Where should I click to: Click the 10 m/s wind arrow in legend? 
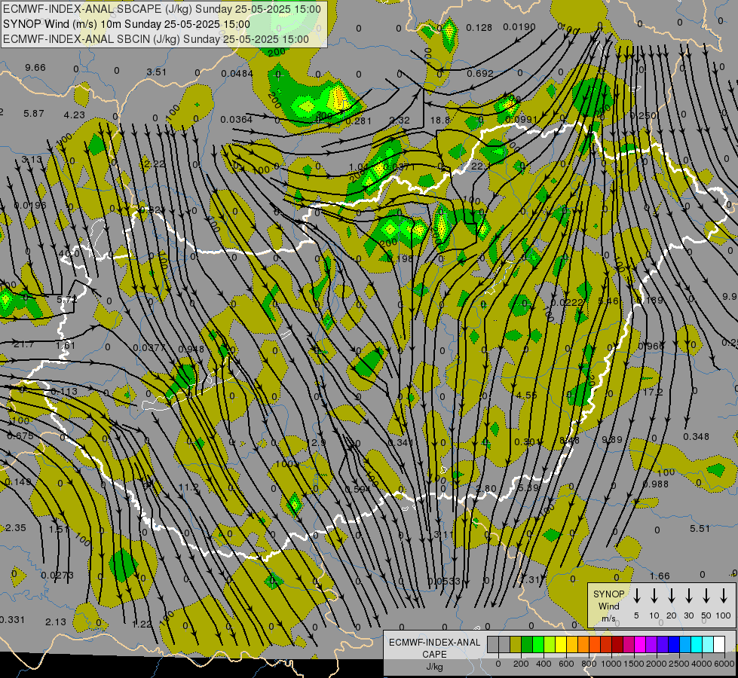(x=654, y=595)
